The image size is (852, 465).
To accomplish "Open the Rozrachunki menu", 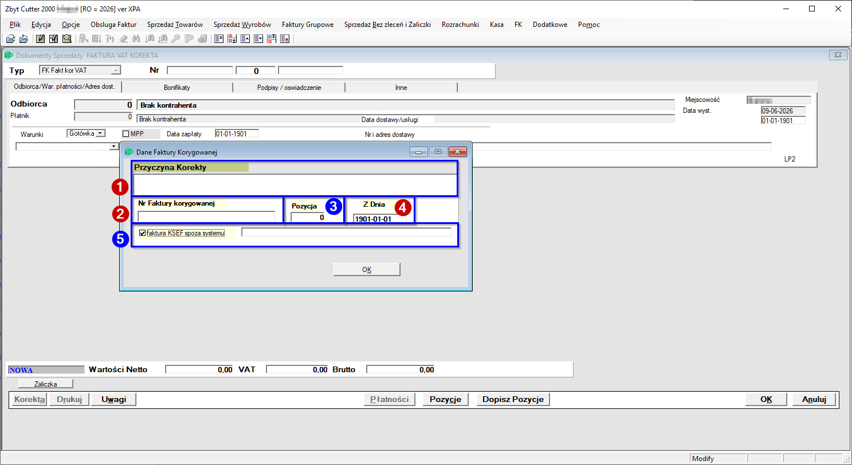I will pyautogui.click(x=460, y=25).
